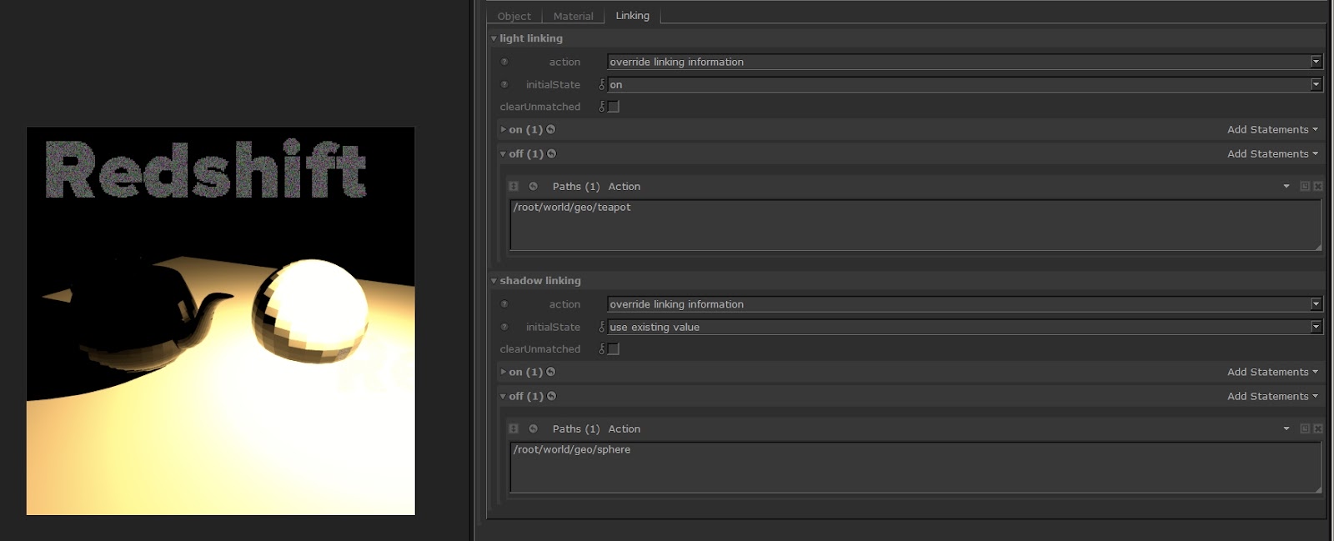This screenshot has width=1334, height=541.
Task: Click the key icon beside light linking initialState
Action: point(602,84)
